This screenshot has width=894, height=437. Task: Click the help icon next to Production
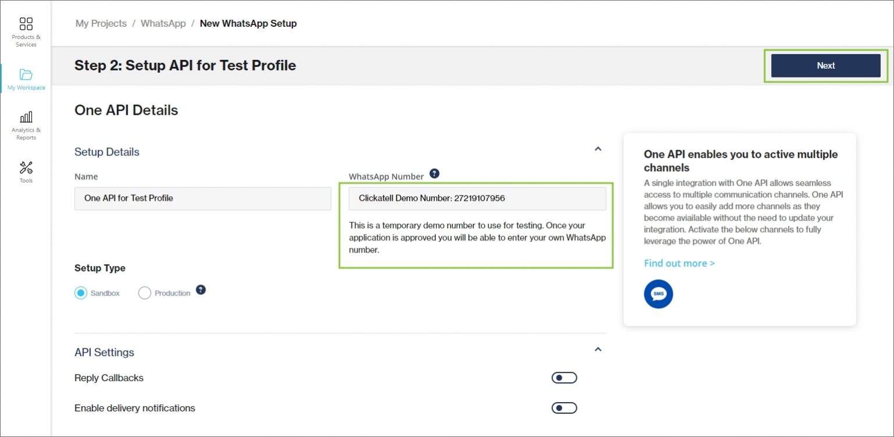[200, 290]
